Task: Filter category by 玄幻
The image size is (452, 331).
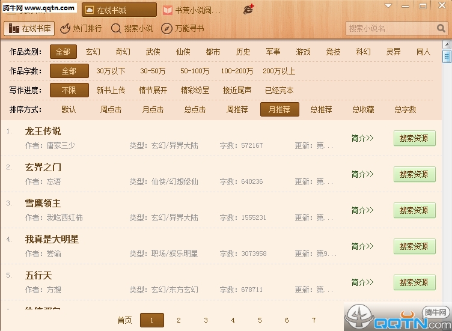Action: (x=93, y=52)
